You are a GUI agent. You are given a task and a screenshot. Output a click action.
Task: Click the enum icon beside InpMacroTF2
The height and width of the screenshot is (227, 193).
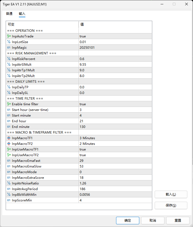[9, 144]
